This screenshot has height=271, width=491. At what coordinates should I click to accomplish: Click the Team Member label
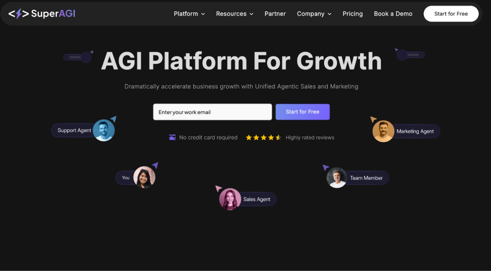[366, 178]
